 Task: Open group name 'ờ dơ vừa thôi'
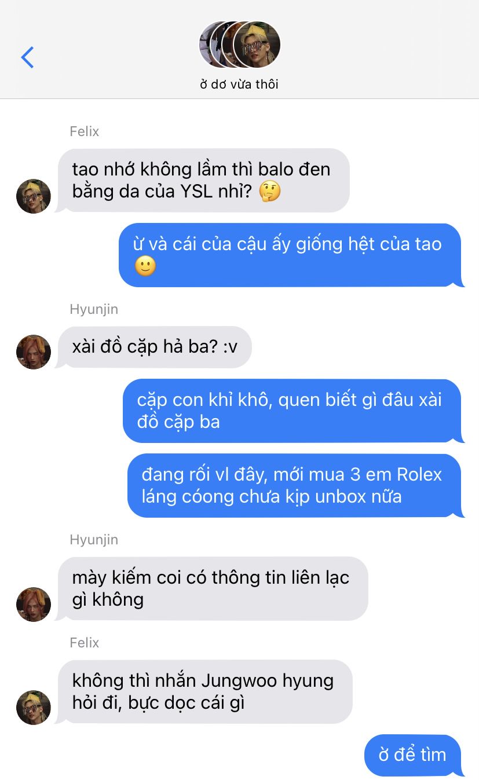[x=239, y=84]
